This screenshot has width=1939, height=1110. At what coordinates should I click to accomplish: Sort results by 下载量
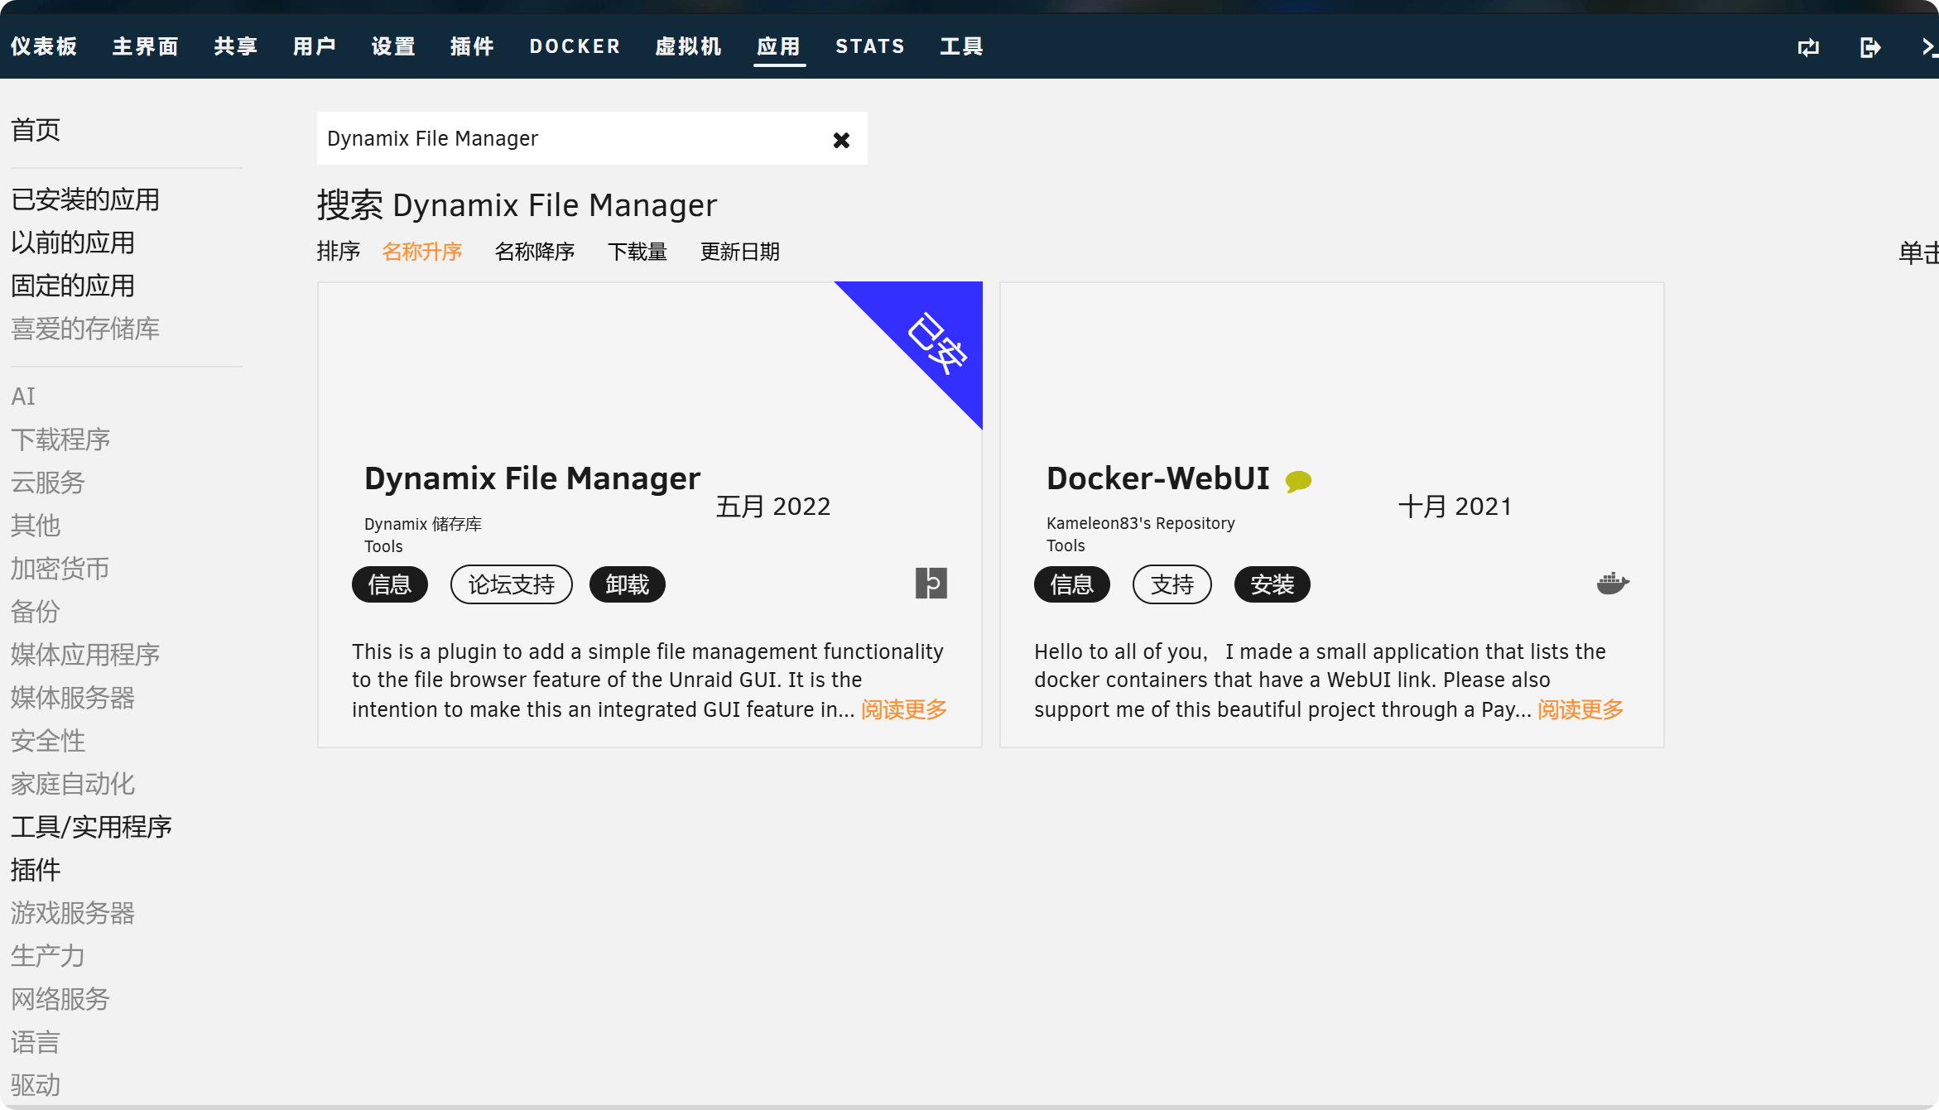click(x=637, y=252)
